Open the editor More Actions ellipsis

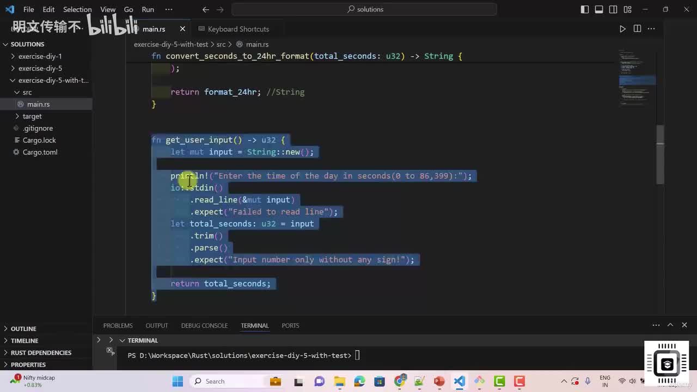coord(651,29)
